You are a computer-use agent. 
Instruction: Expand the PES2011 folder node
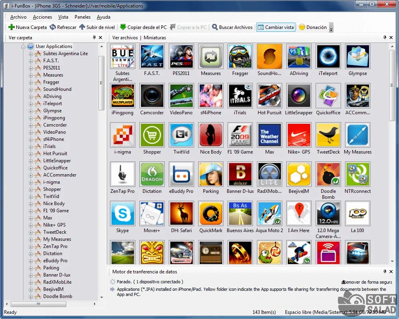[31, 68]
